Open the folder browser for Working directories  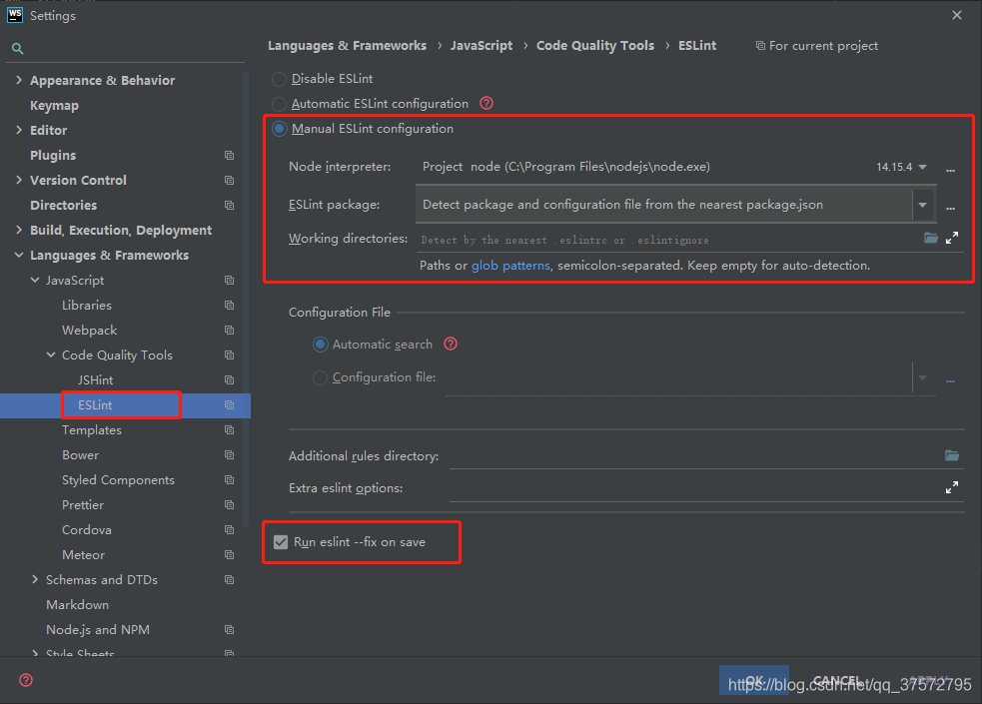pos(930,238)
